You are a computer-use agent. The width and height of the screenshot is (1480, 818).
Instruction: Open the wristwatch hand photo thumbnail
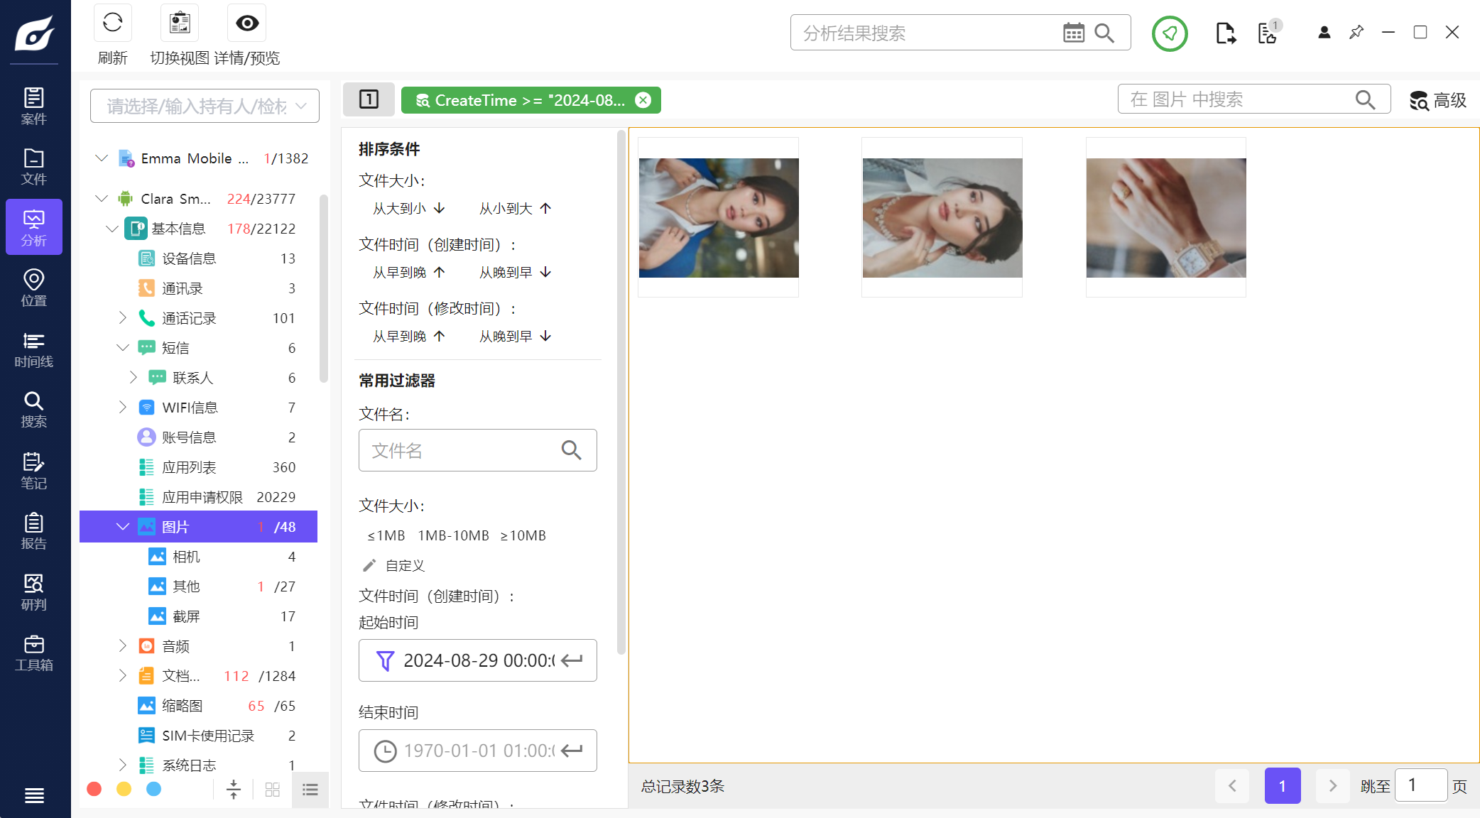(x=1165, y=218)
